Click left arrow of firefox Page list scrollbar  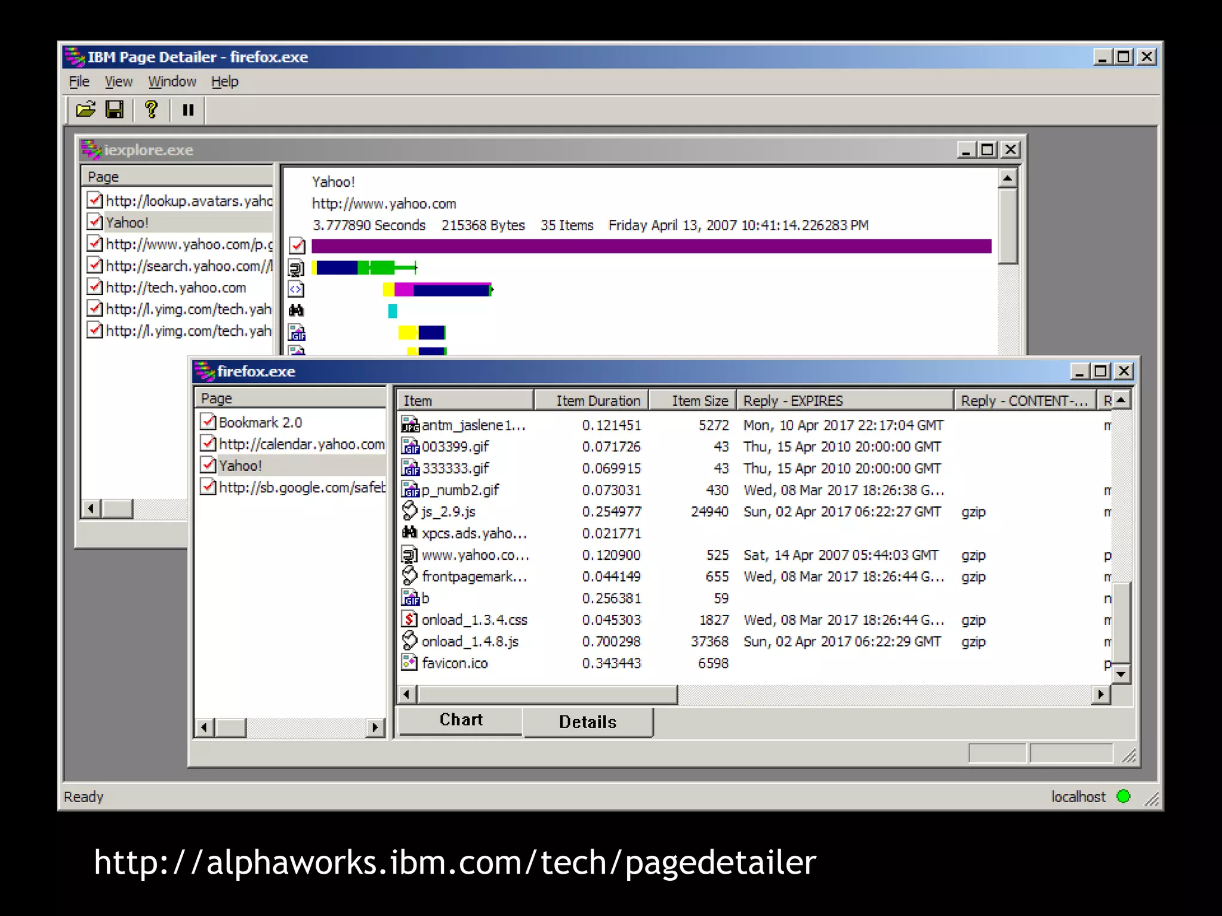click(x=205, y=728)
